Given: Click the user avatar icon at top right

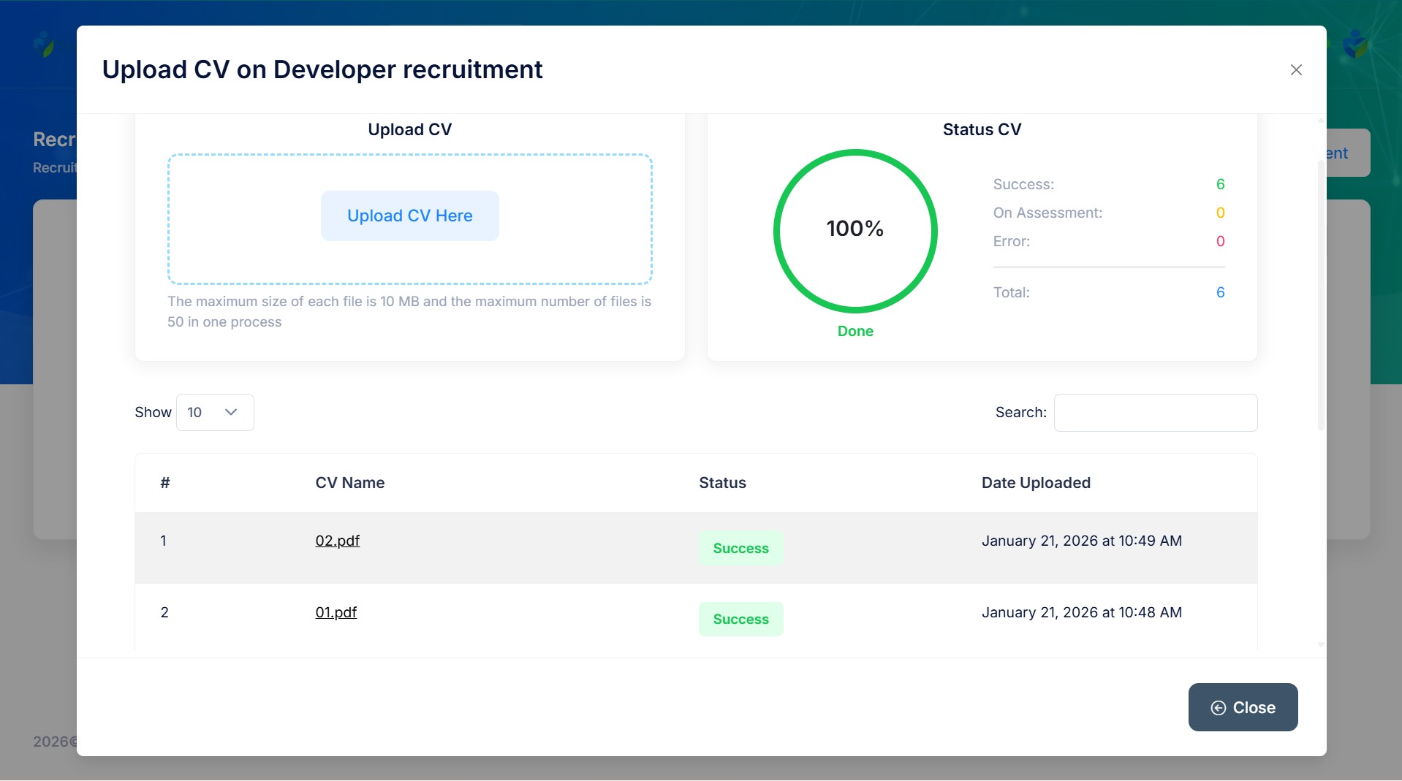Looking at the screenshot, I should click(x=1356, y=45).
